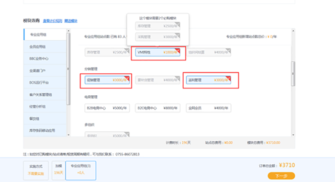335x182 pixels.
Task: Click the sidebar list scrollbar thumb
Action: [68, 69]
